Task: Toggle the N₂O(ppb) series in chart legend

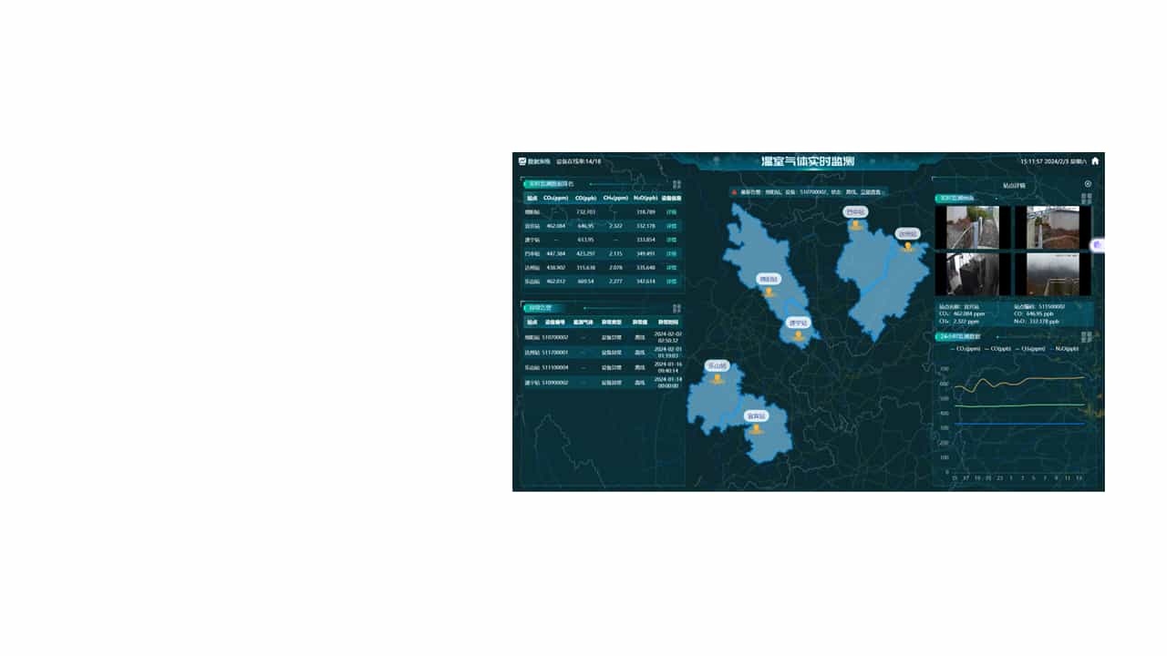Action: tap(1065, 349)
